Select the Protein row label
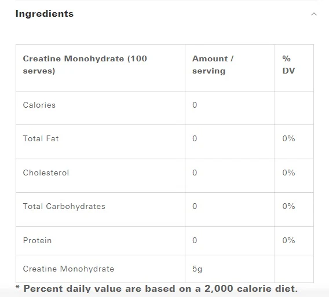This screenshot has height=297, width=329. 37,240
